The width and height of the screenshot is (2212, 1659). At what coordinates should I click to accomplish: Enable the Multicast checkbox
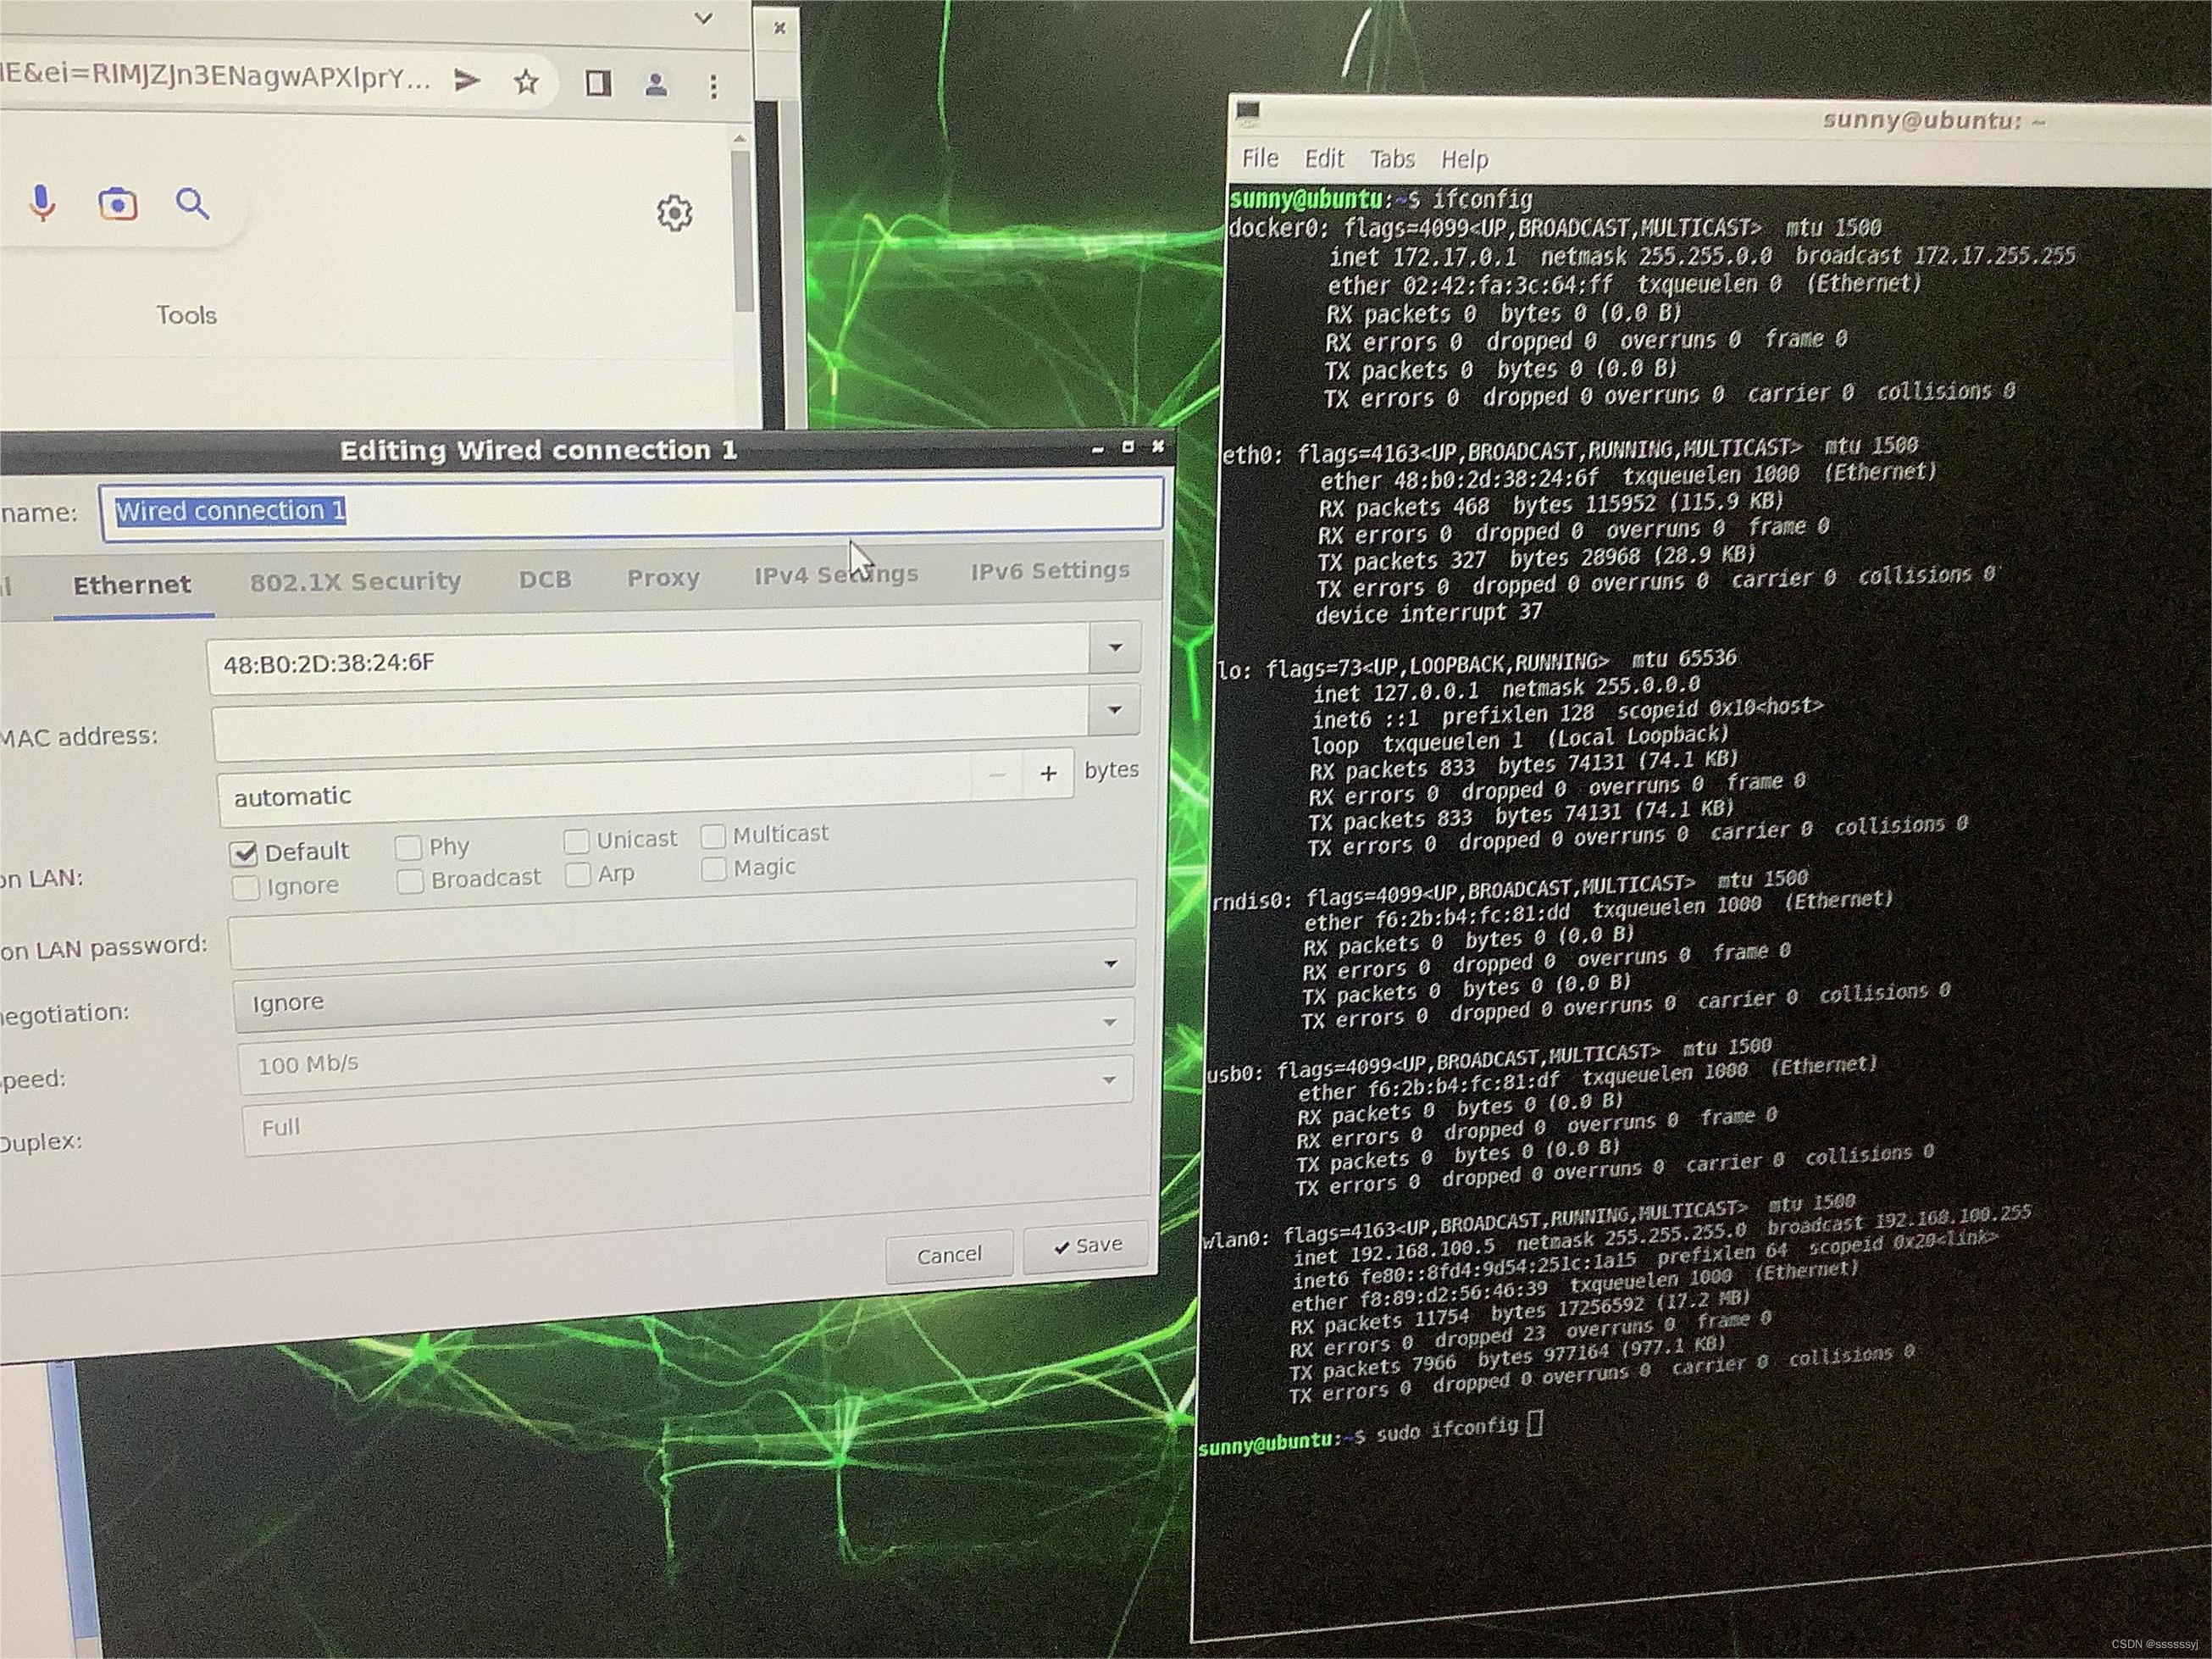pos(713,835)
